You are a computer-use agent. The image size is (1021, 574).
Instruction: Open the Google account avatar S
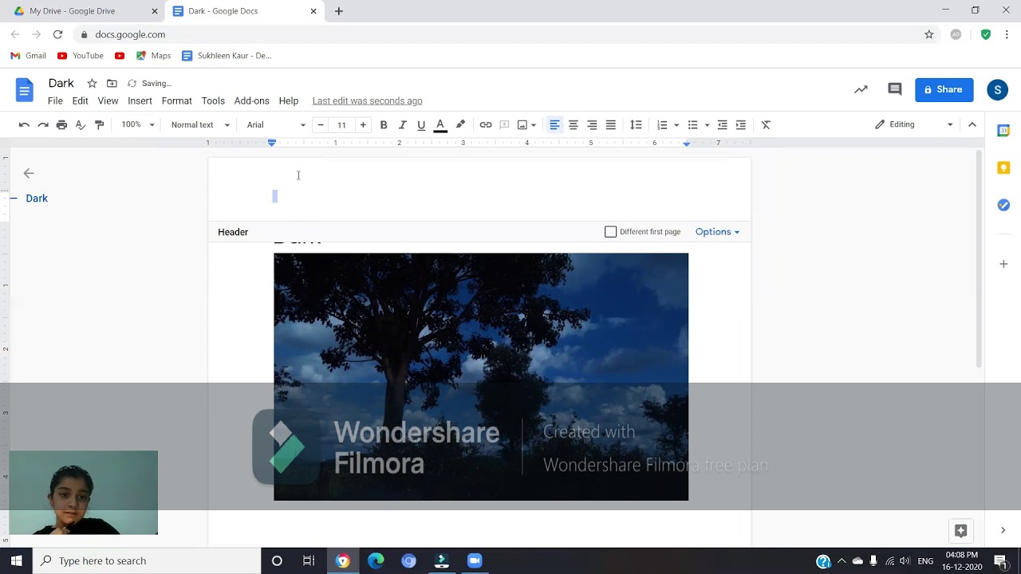pos(997,90)
